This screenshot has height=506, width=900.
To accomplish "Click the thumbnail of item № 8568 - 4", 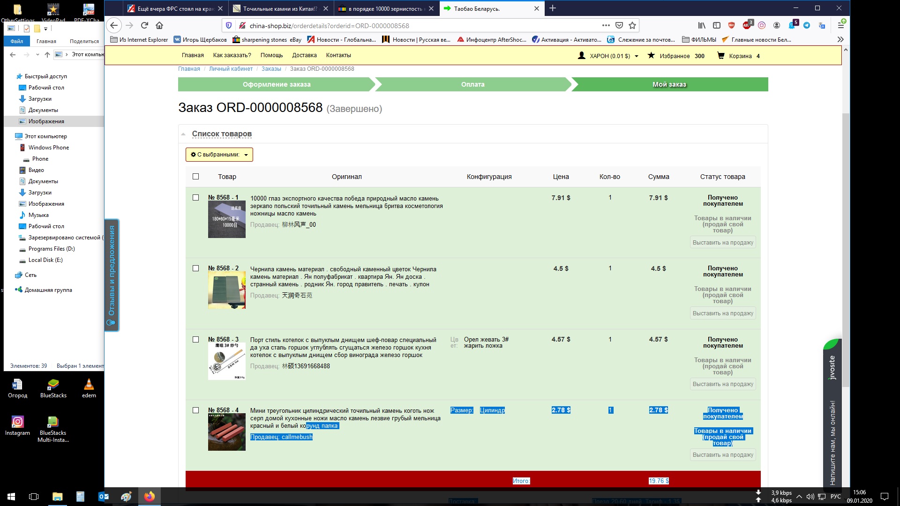I will tap(227, 432).
